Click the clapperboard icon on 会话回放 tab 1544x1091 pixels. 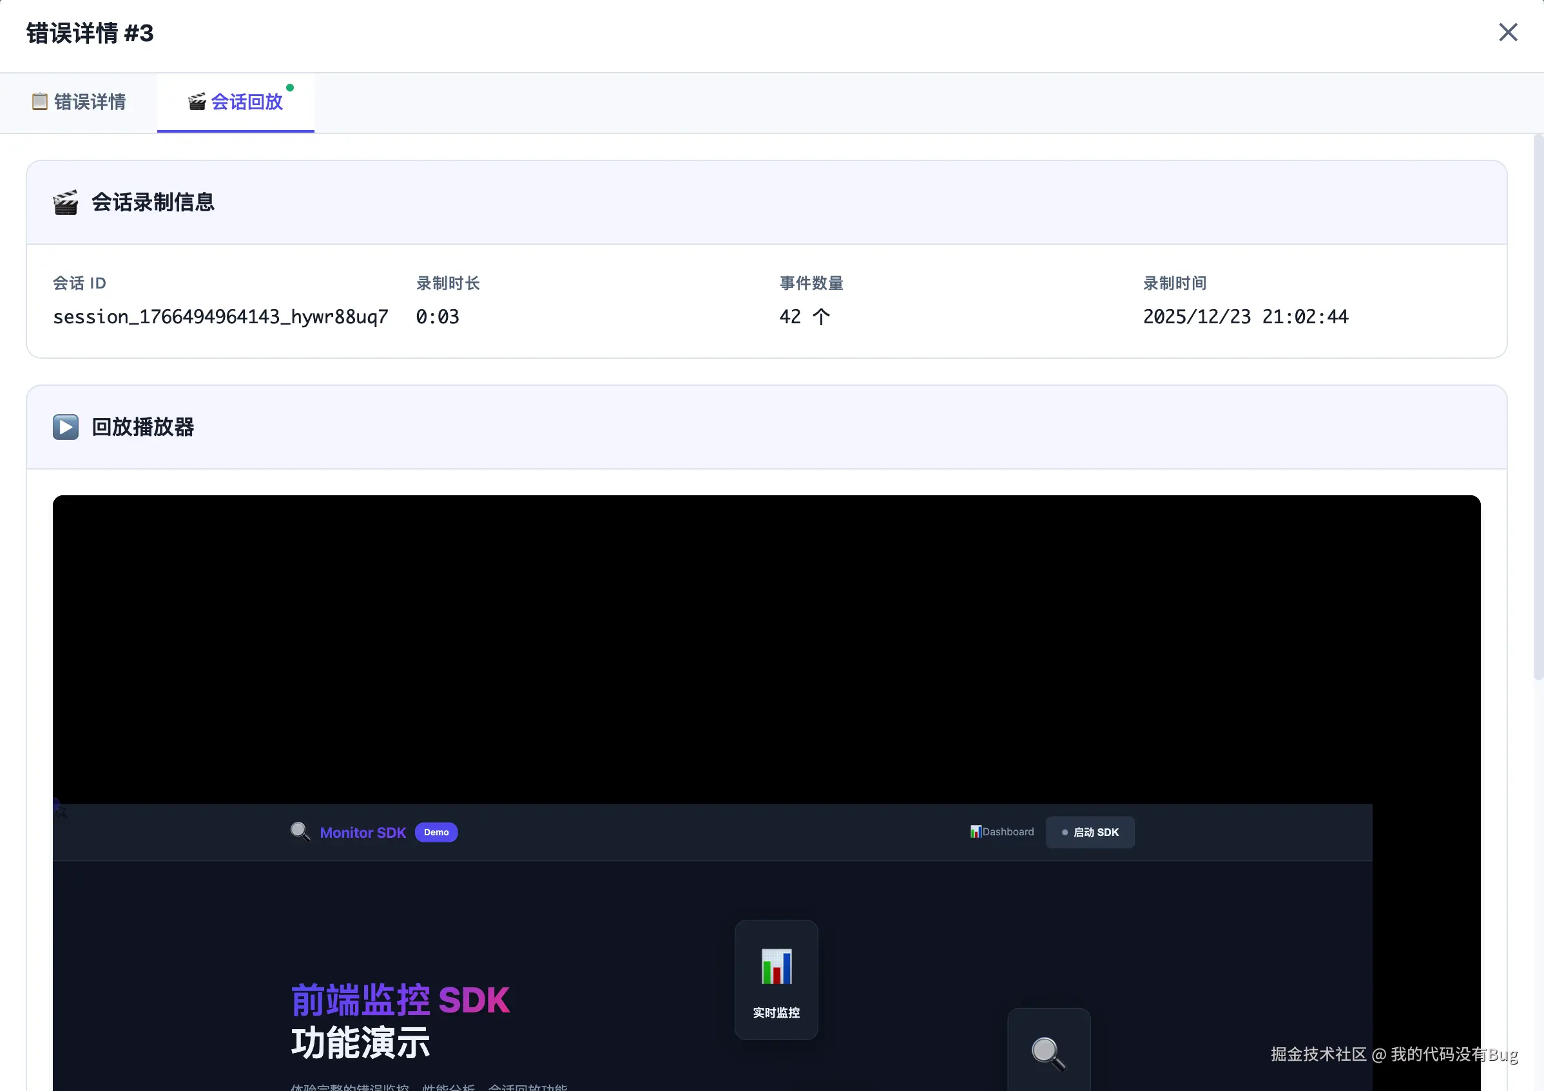coord(197,102)
